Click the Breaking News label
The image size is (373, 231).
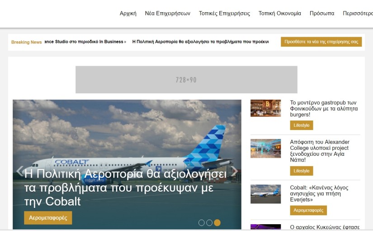[x=26, y=42]
